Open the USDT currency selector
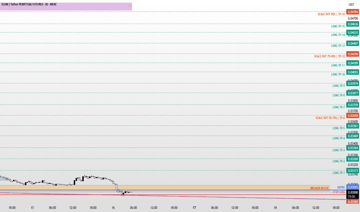This screenshot has height=212, width=360. click(x=352, y=5)
